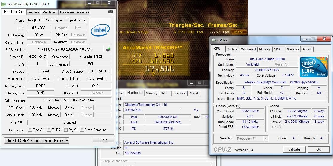Click the GPU-Z title bar icon
The image size is (333, 166).
coord(3,4)
